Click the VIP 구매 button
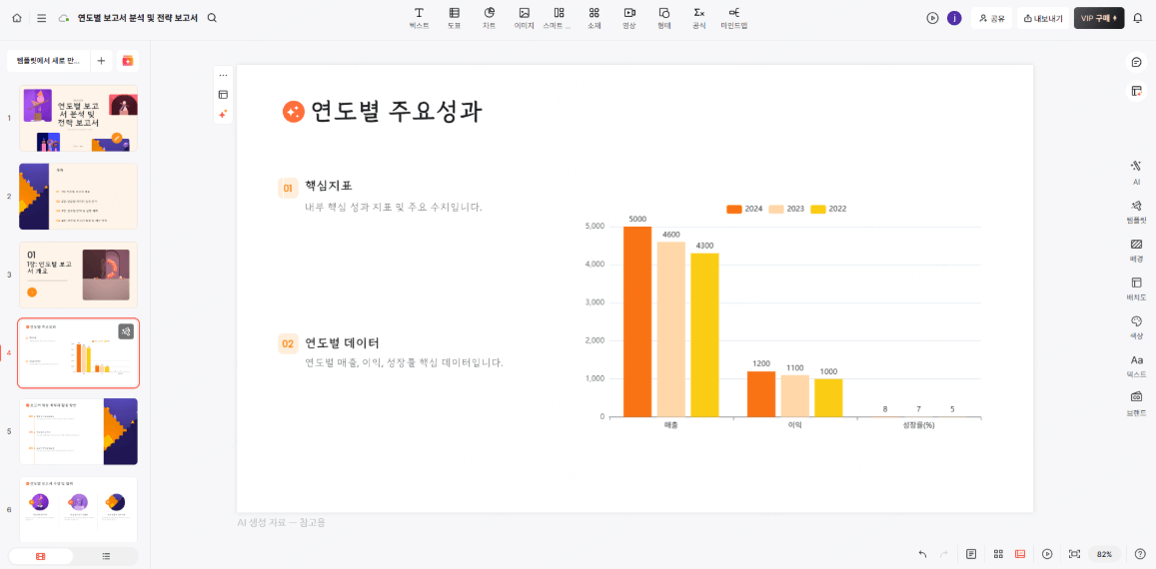Viewport: 1156px width, 569px height. [1099, 18]
